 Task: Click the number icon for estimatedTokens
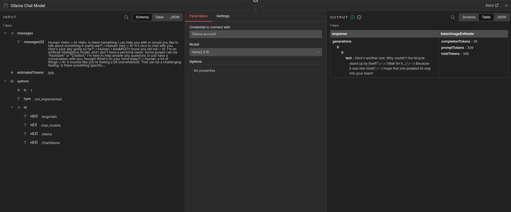(12, 73)
